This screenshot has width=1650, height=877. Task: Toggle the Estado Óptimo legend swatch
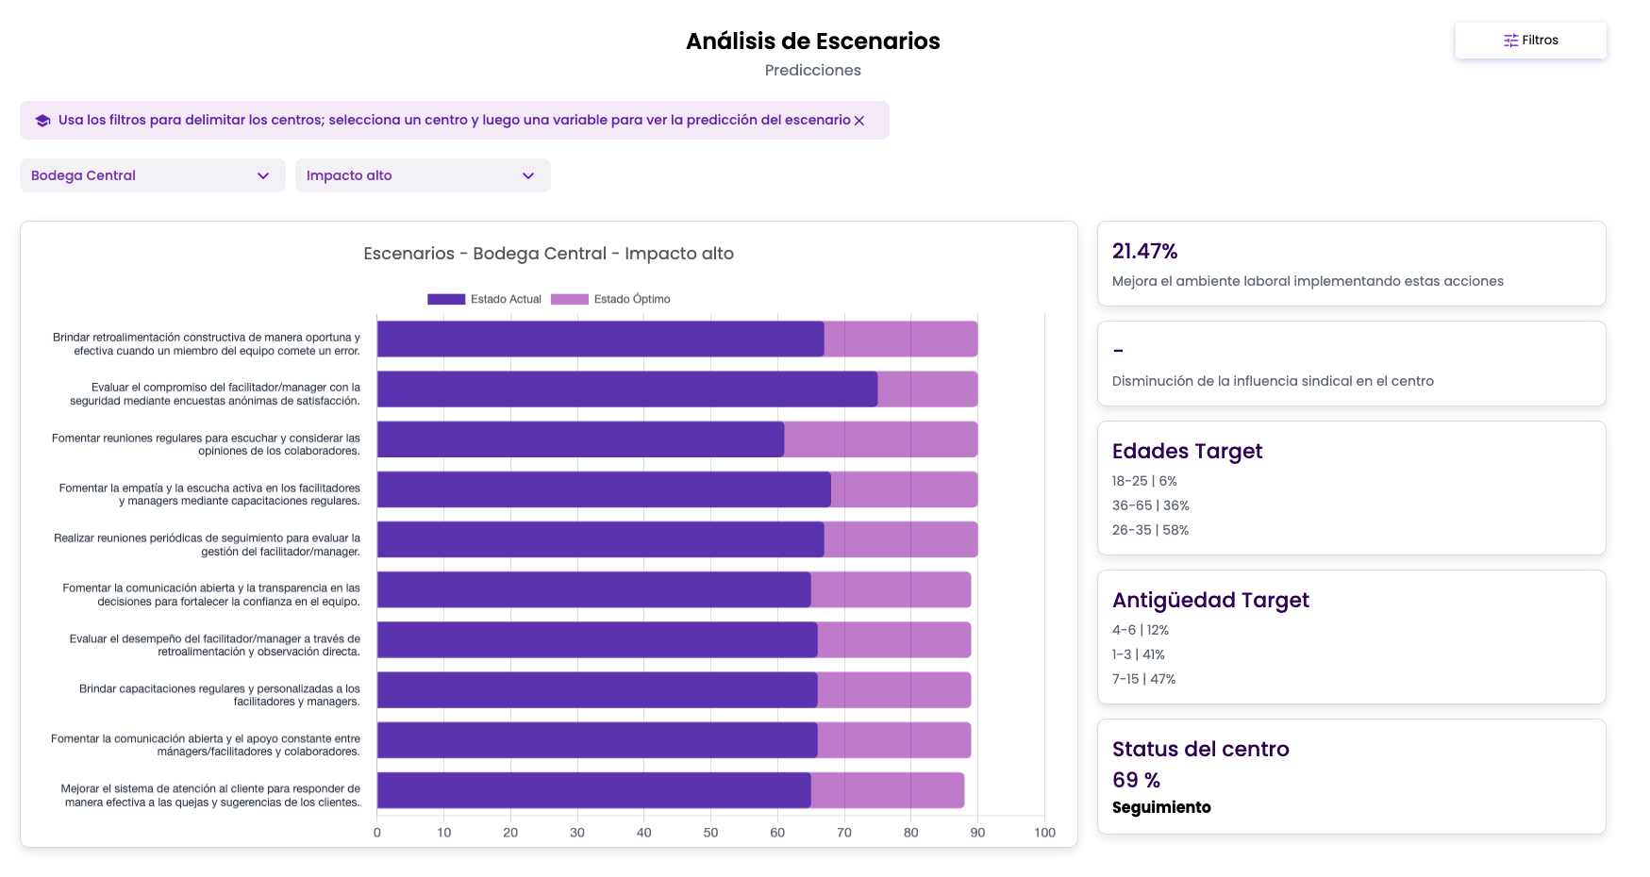point(570,299)
